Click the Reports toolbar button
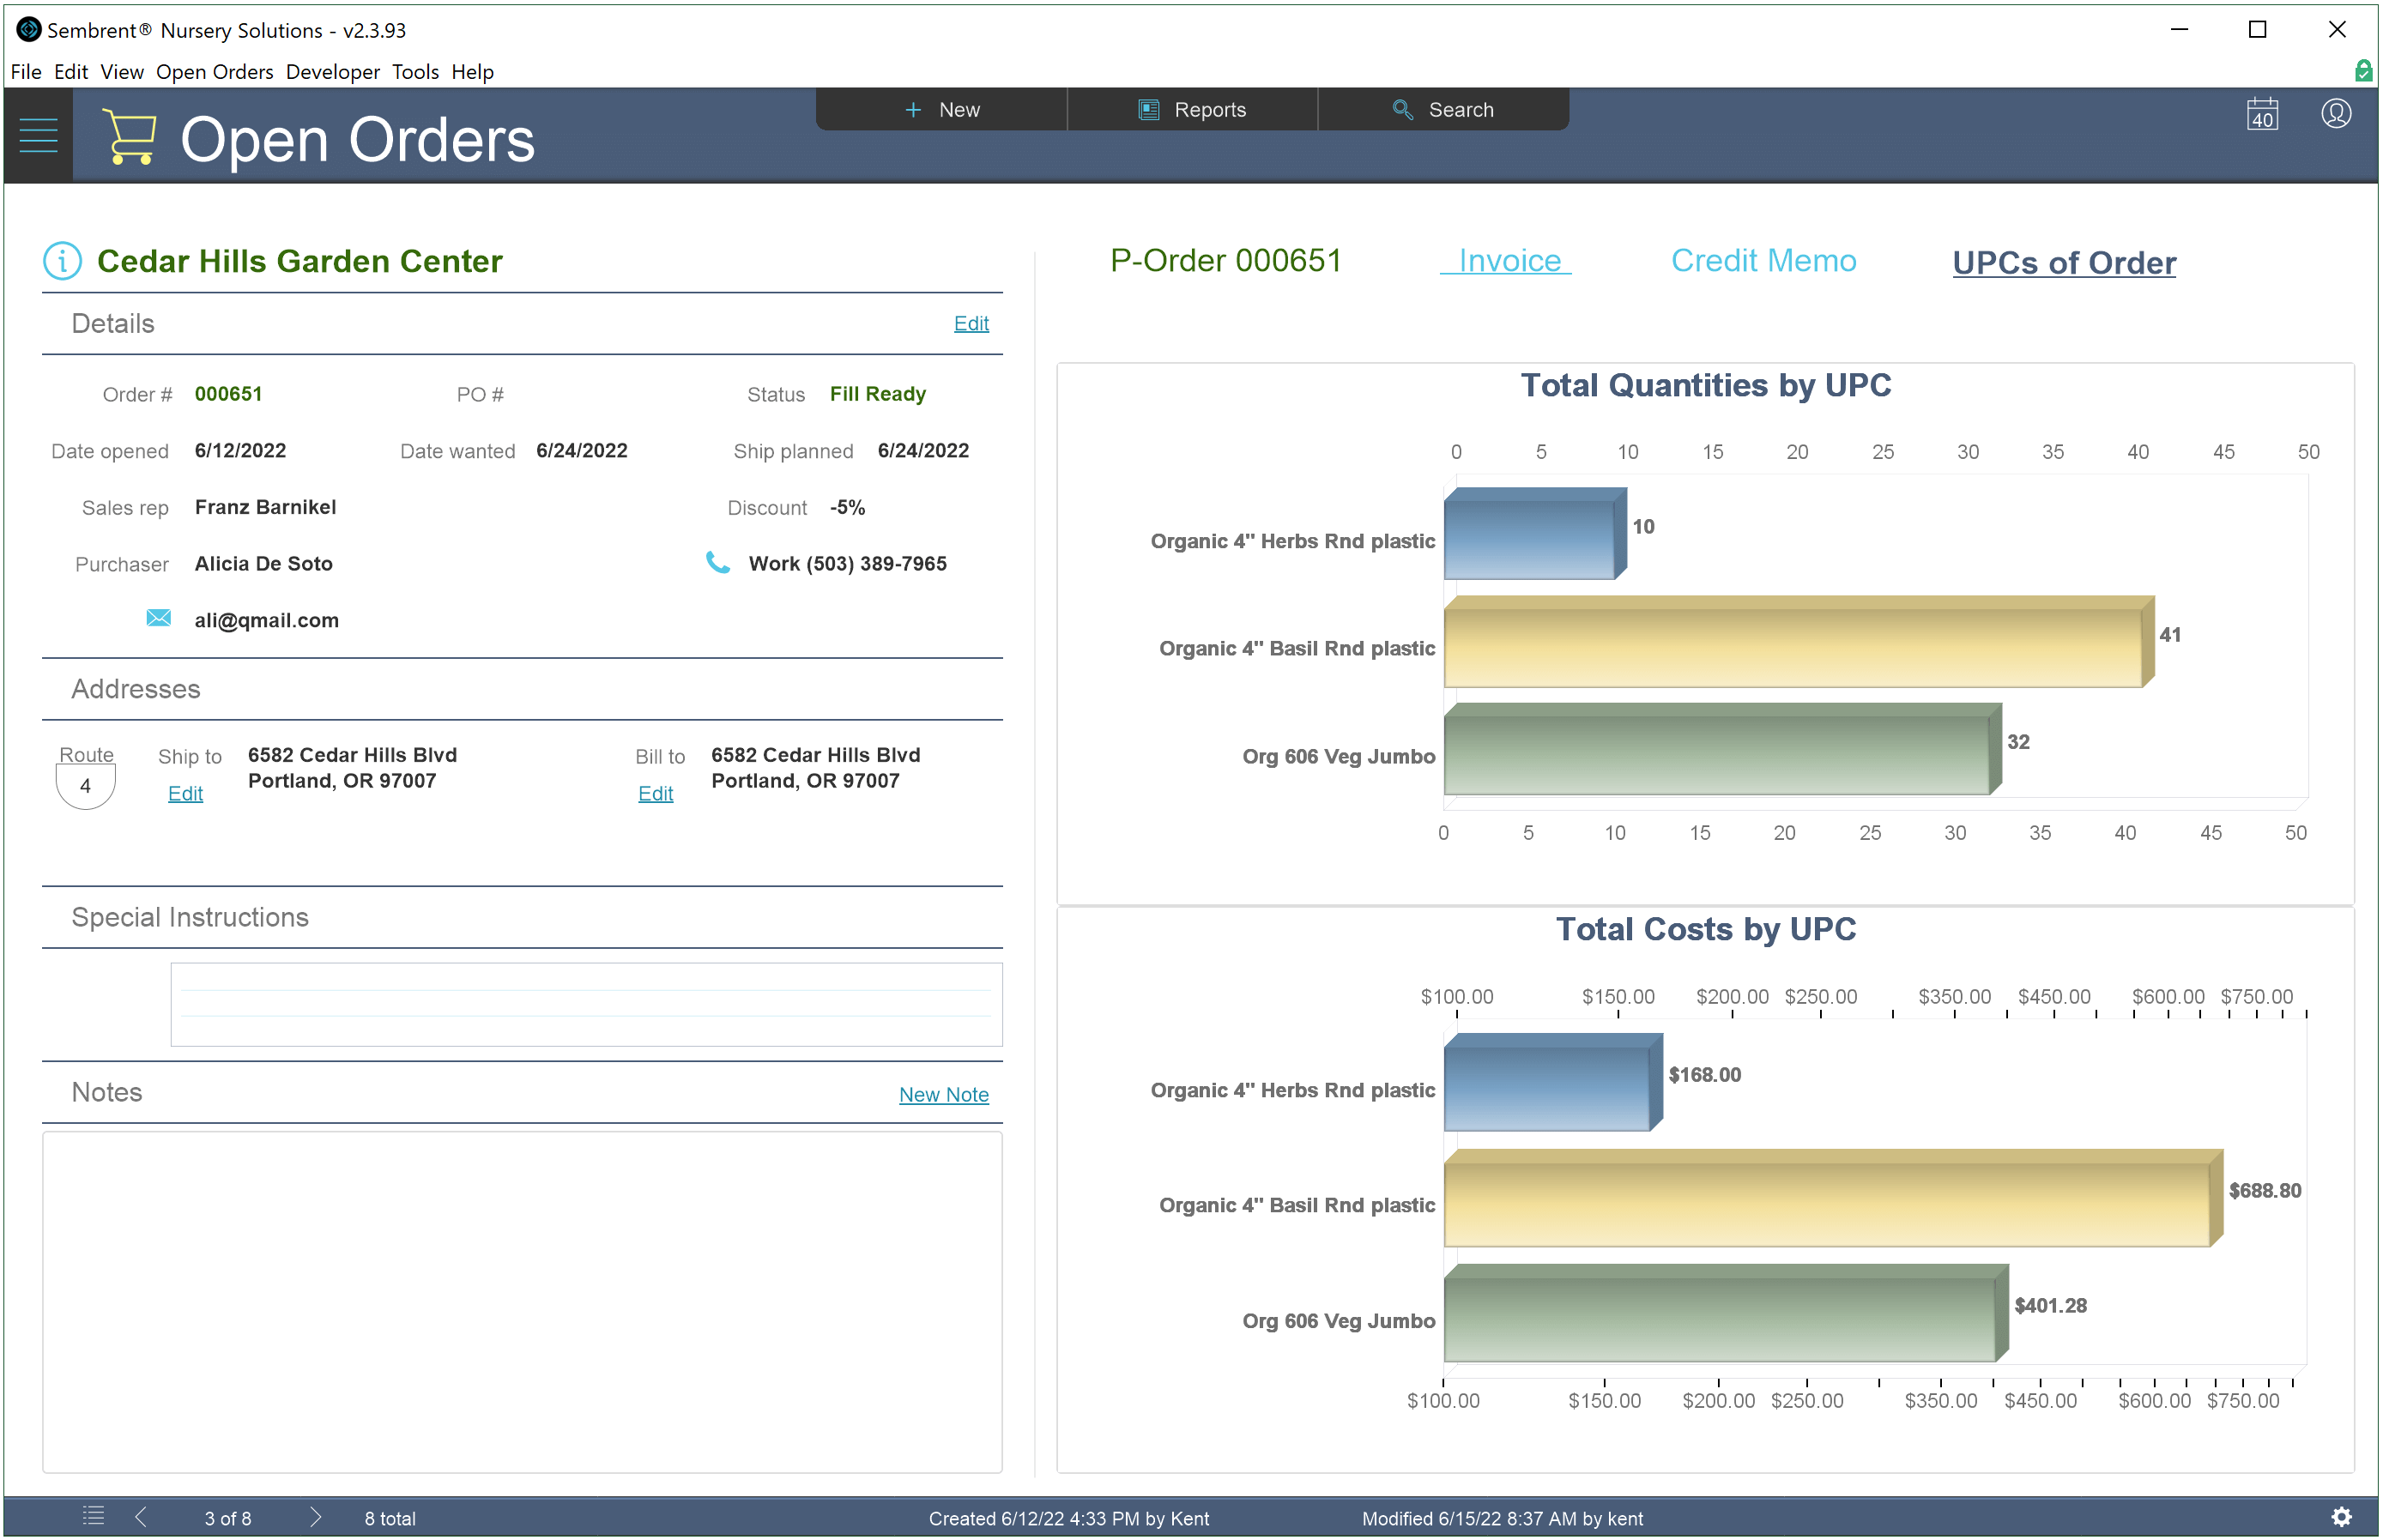 [1192, 110]
